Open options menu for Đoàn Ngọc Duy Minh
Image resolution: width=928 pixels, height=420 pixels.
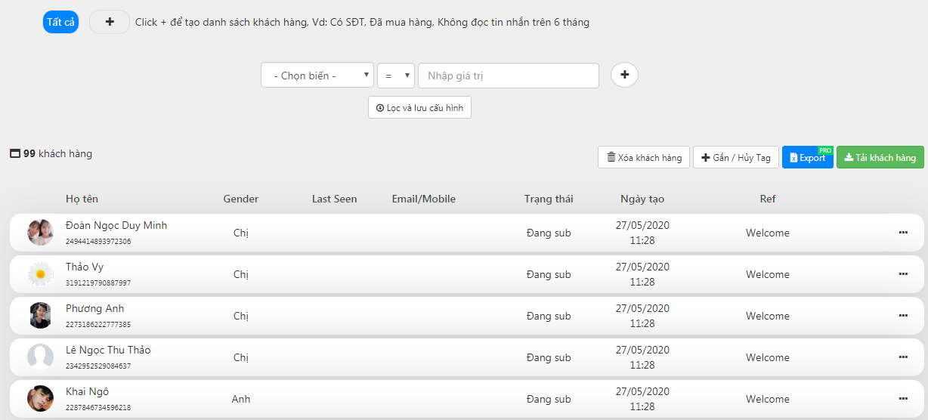pyautogui.click(x=903, y=233)
